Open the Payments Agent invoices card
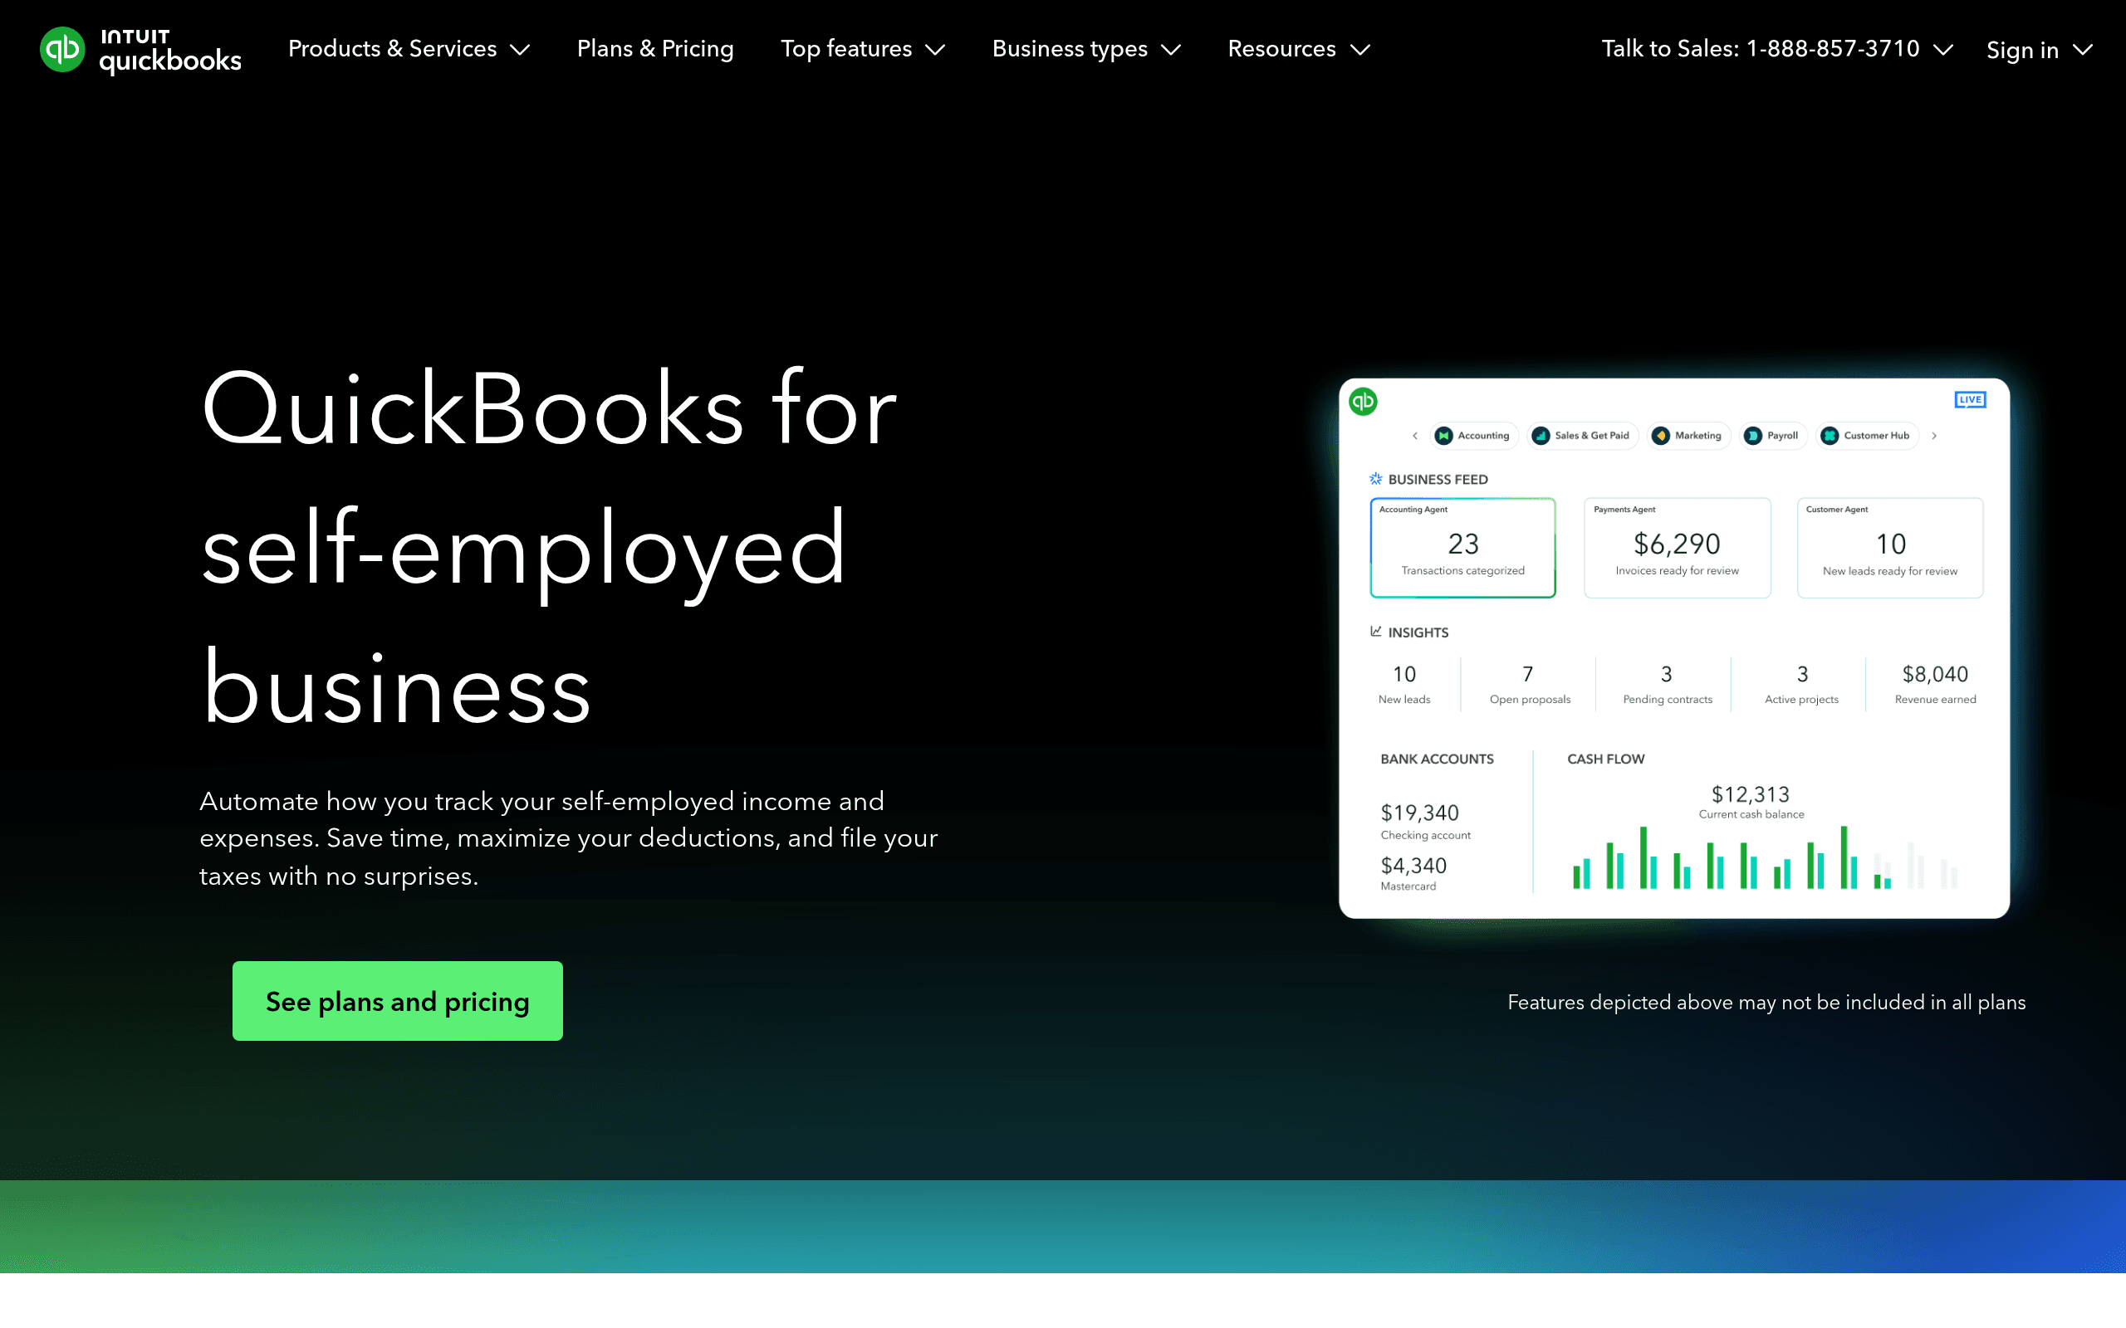This screenshot has width=2126, height=1328. click(x=1677, y=548)
